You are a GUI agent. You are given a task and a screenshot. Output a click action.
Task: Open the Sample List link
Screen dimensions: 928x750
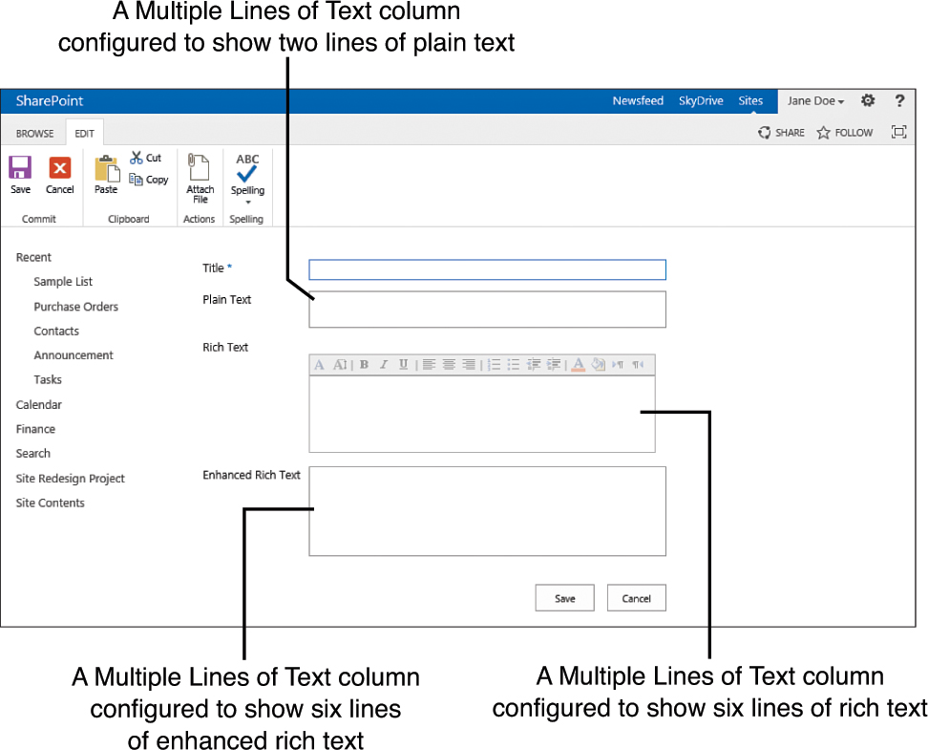click(x=63, y=282)
